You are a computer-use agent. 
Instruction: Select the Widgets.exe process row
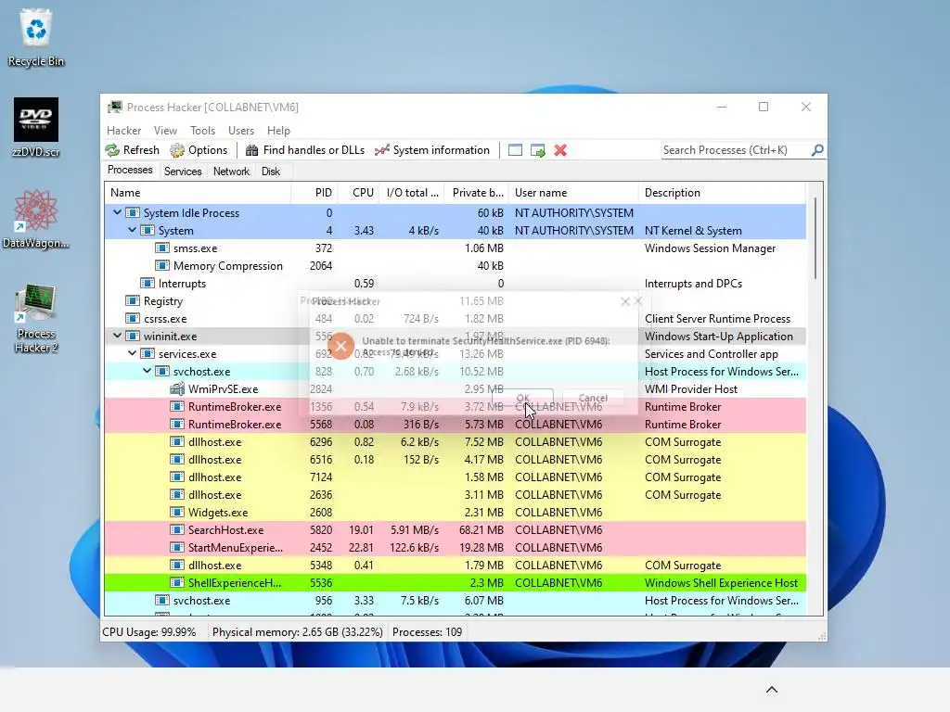click(455, 512)
